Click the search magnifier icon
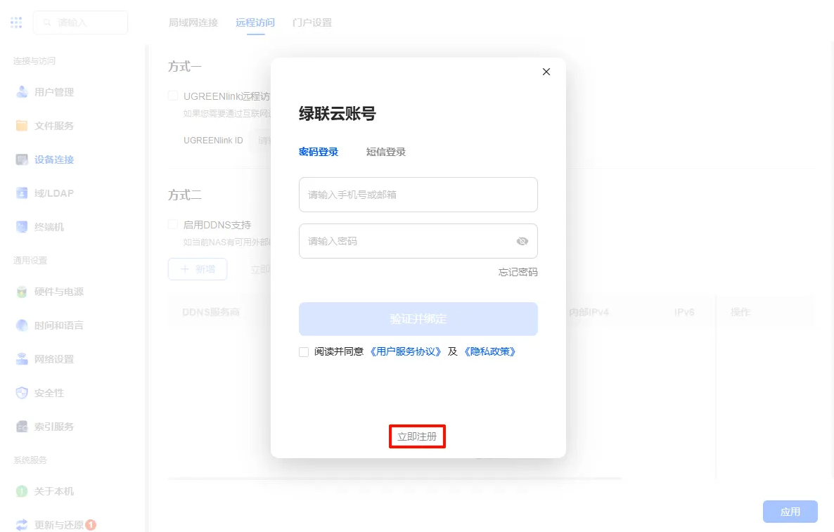 (47, 22)
